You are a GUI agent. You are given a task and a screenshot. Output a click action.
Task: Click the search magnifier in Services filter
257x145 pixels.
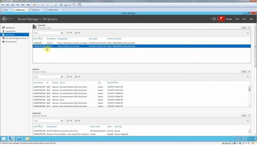tap(62, 121)
